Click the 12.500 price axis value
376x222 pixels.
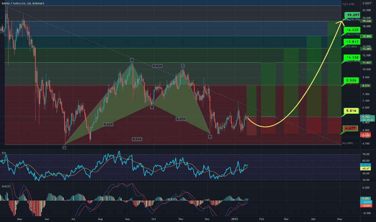click(367, 55)
